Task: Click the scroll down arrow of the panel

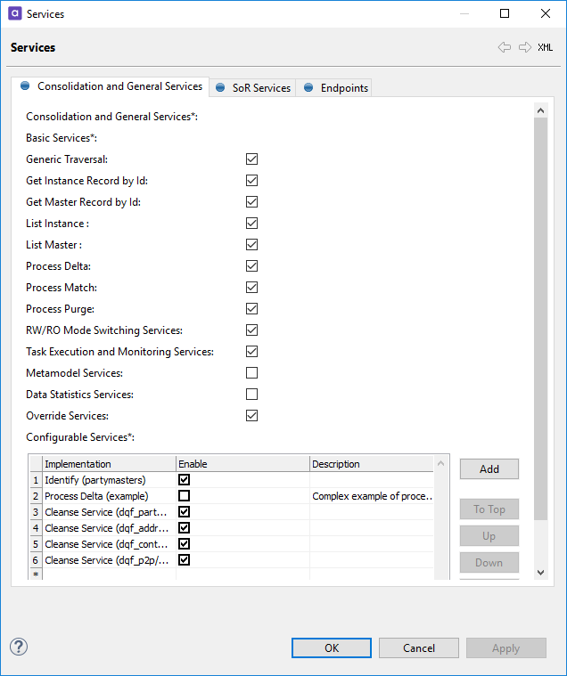Action: 540,572
